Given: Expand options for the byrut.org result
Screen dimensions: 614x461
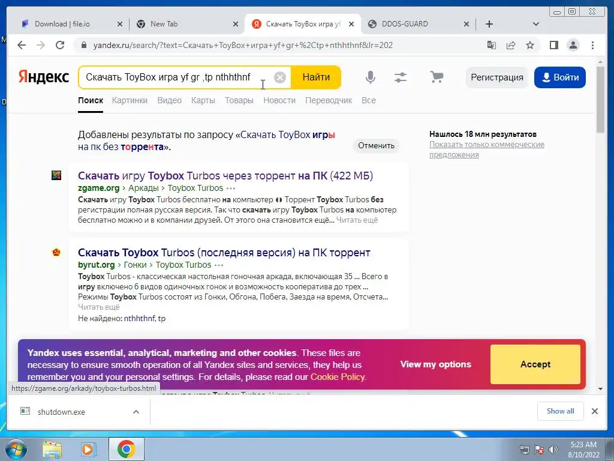Looking at the screenshot, I should click(219, 265).
